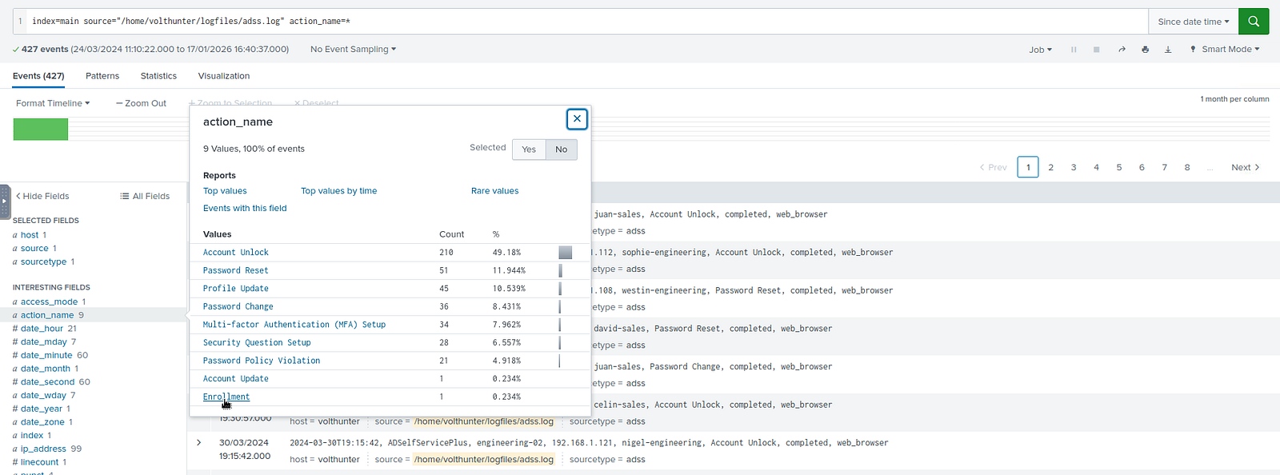This screenshot has height=475, width=1280.
Task: Click the share job arrow icon
Action: (x=1122, y=50)
